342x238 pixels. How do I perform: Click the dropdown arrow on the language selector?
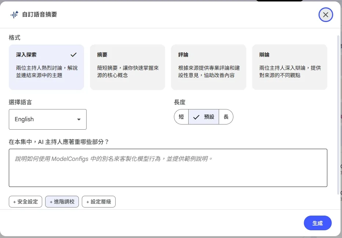[x=78, y=119]
